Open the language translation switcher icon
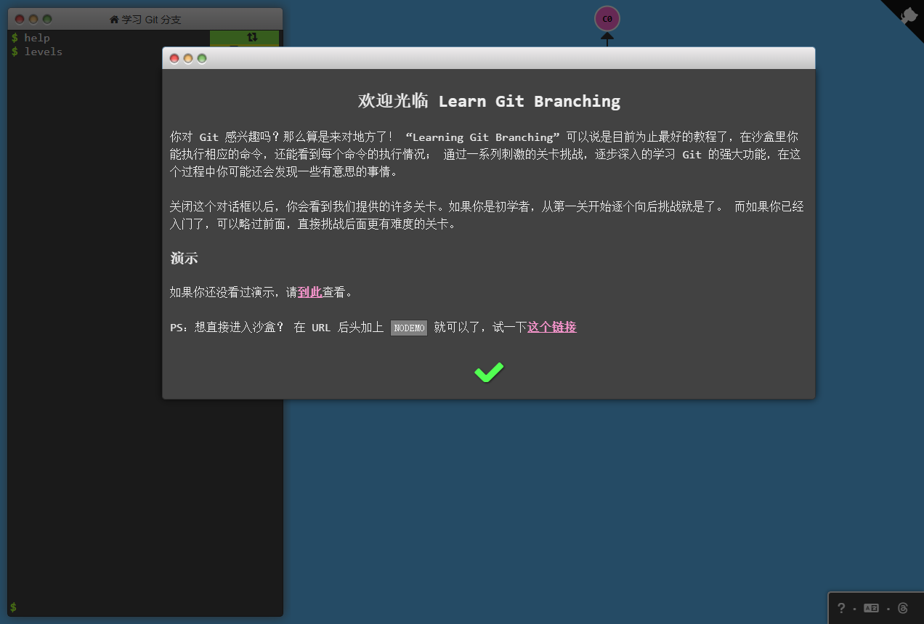This screenshot has width=924, height=624. coord(871,608)
